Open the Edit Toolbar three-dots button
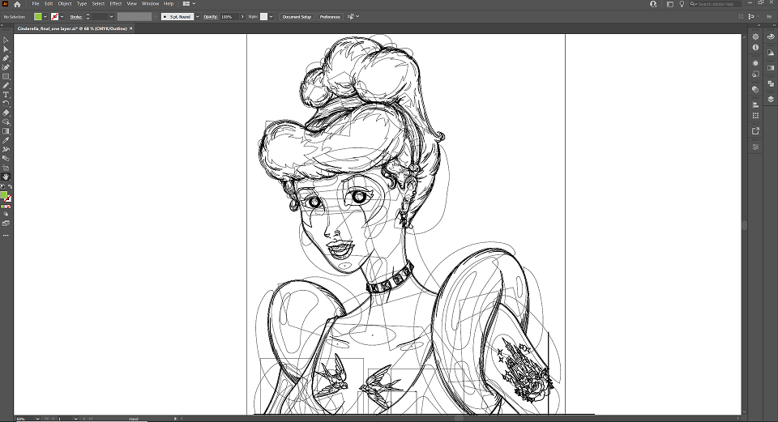 pos(6,236)
